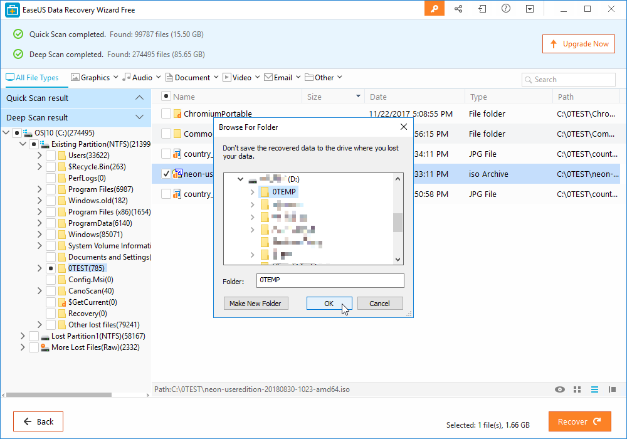Click the OS|10 (C:) drive icon
The width and height of the screenshot is (627, 439).
[28, 133]
